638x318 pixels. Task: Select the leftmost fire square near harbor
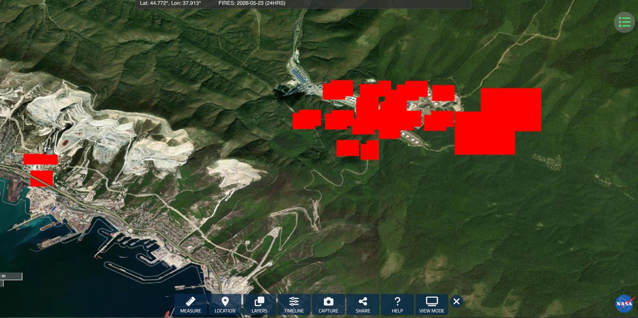(40, 159)
